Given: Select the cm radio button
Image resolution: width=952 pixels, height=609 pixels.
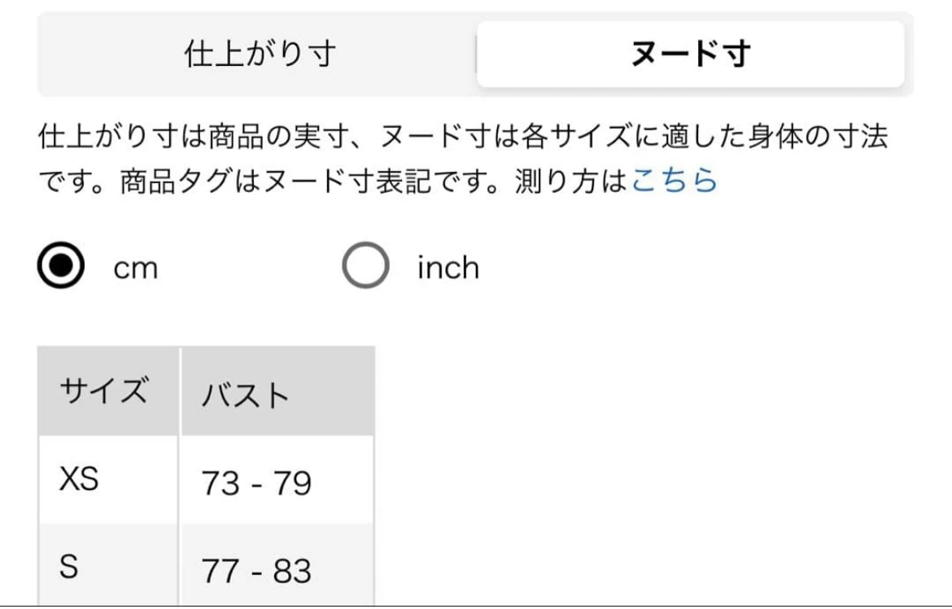Looking at the screenshot, I should point(61,265).
